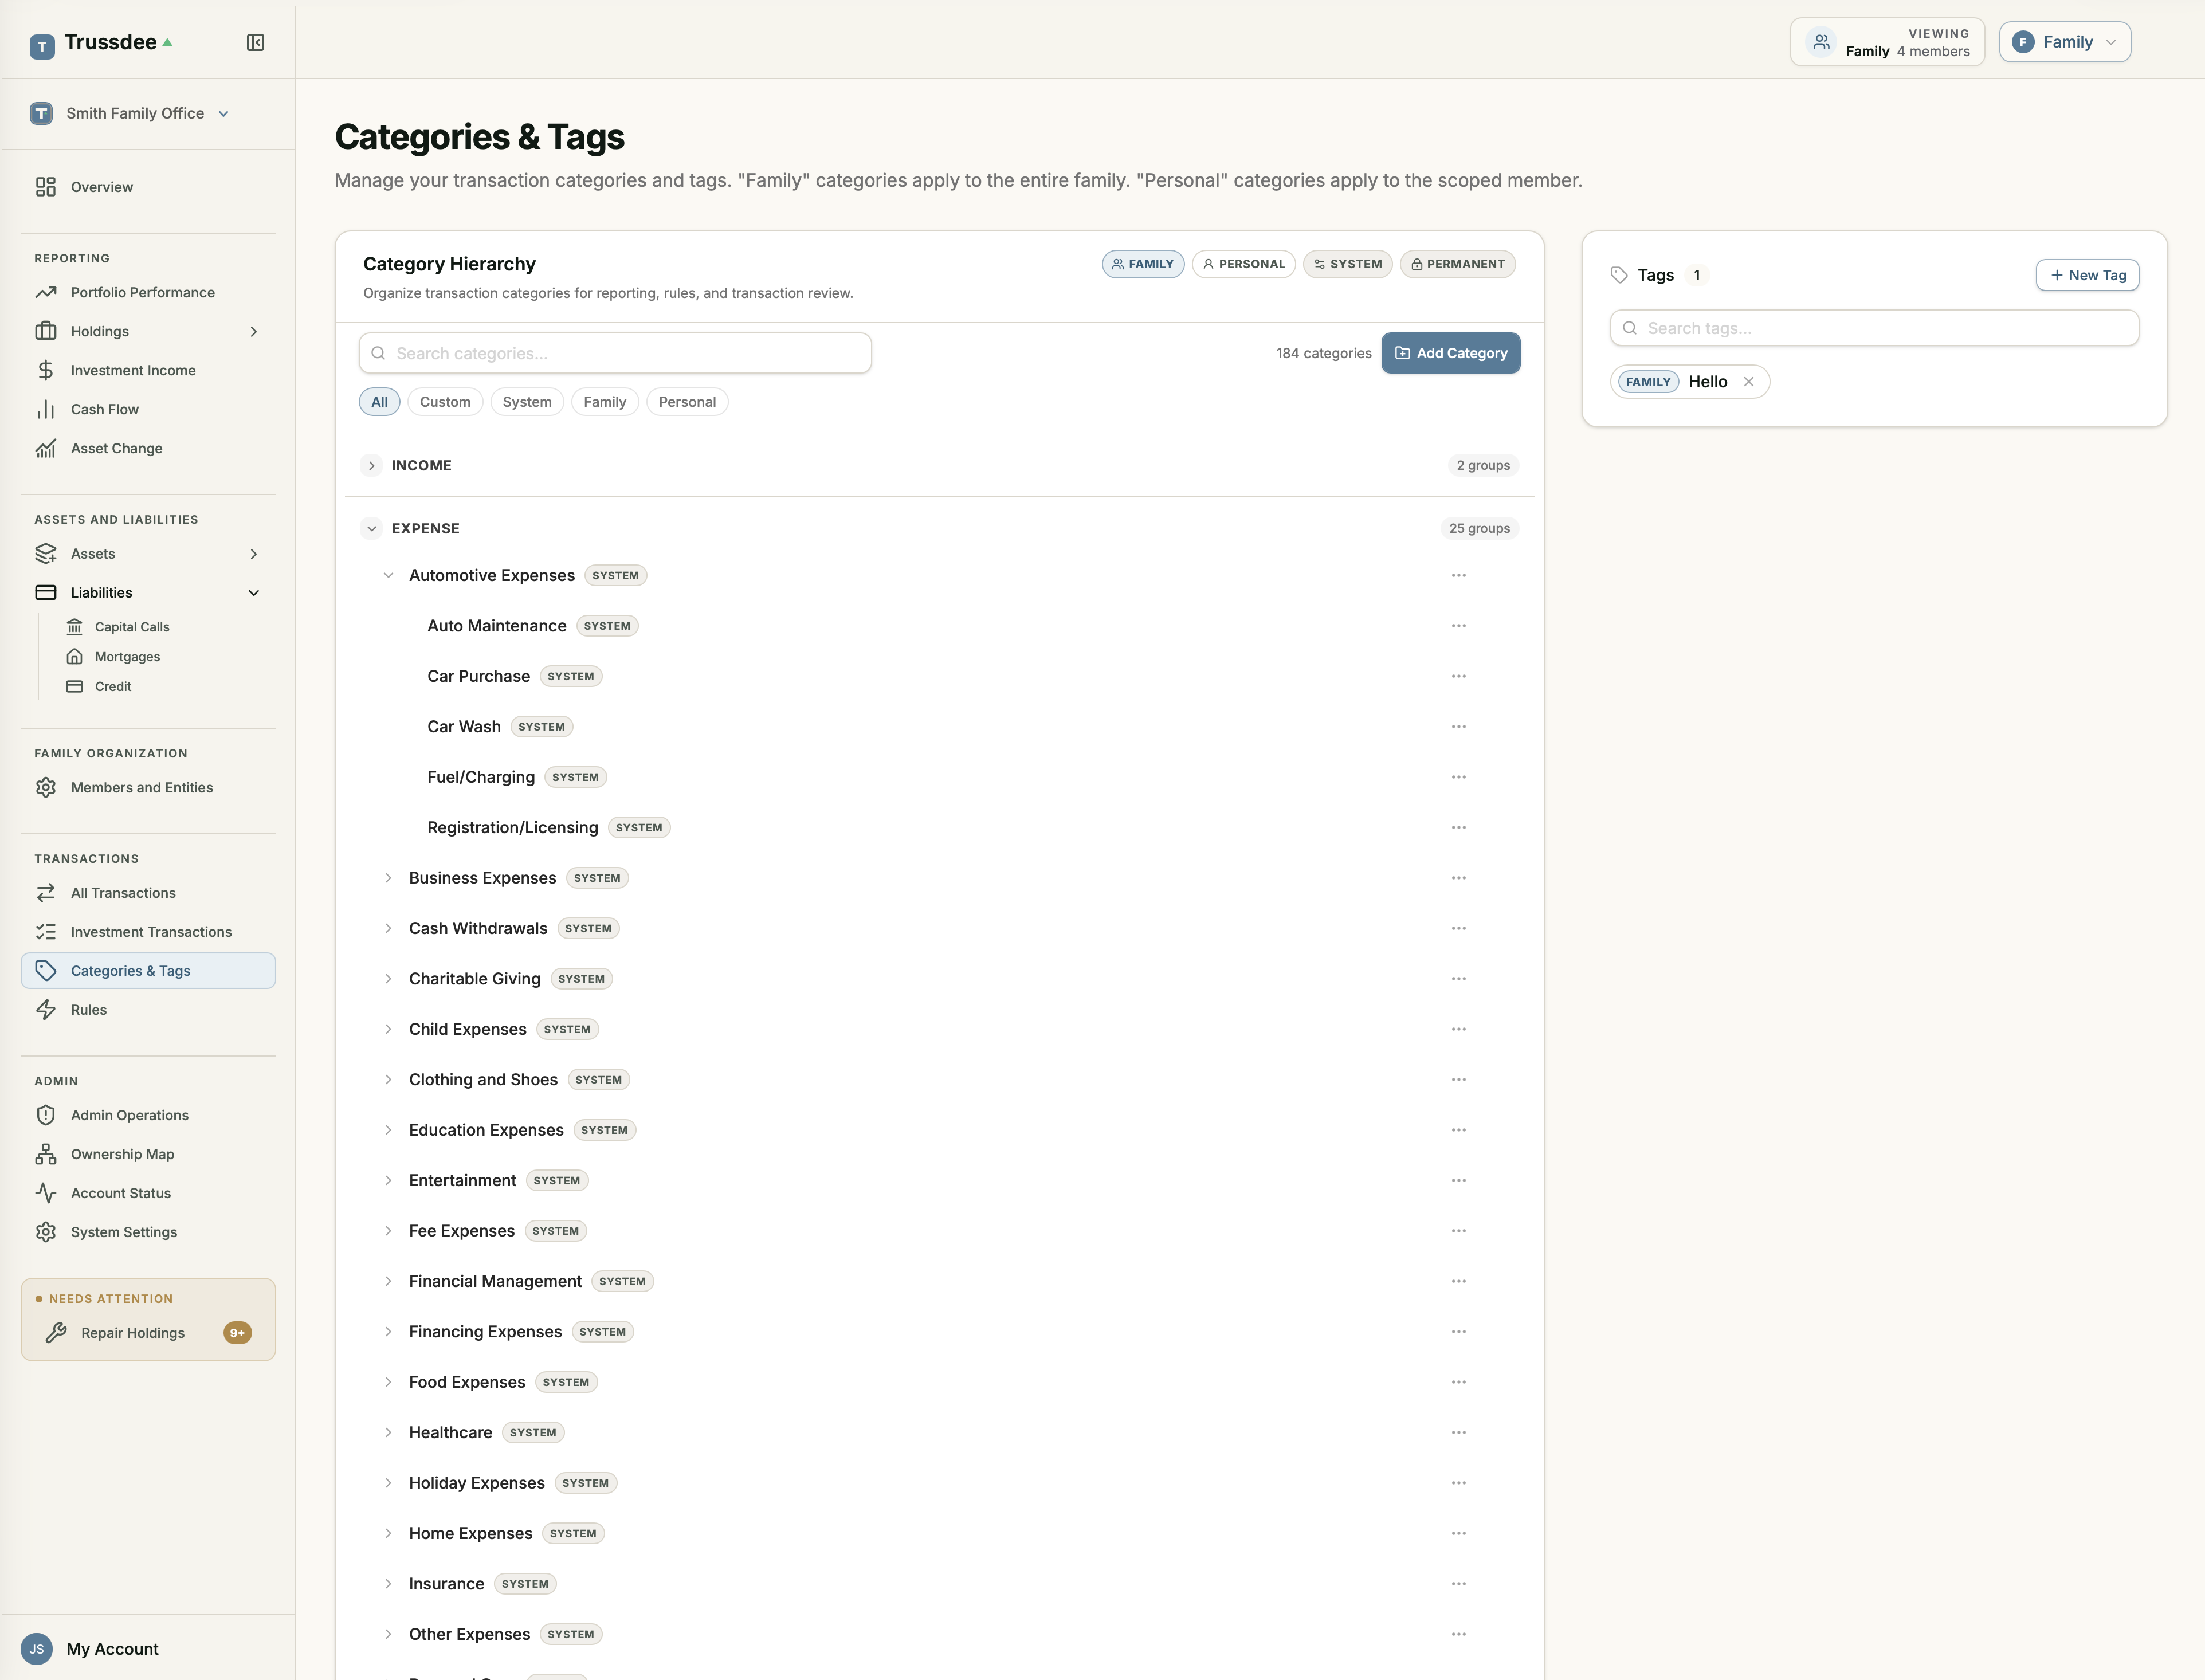This screenshot has height=1680, width=2205.
Task: Click System Settings gear icon
Action: point(46,1232)
